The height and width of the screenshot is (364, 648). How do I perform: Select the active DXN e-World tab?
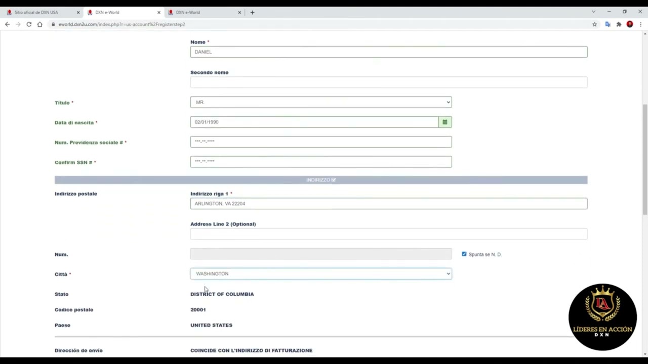tap(124, 12)
